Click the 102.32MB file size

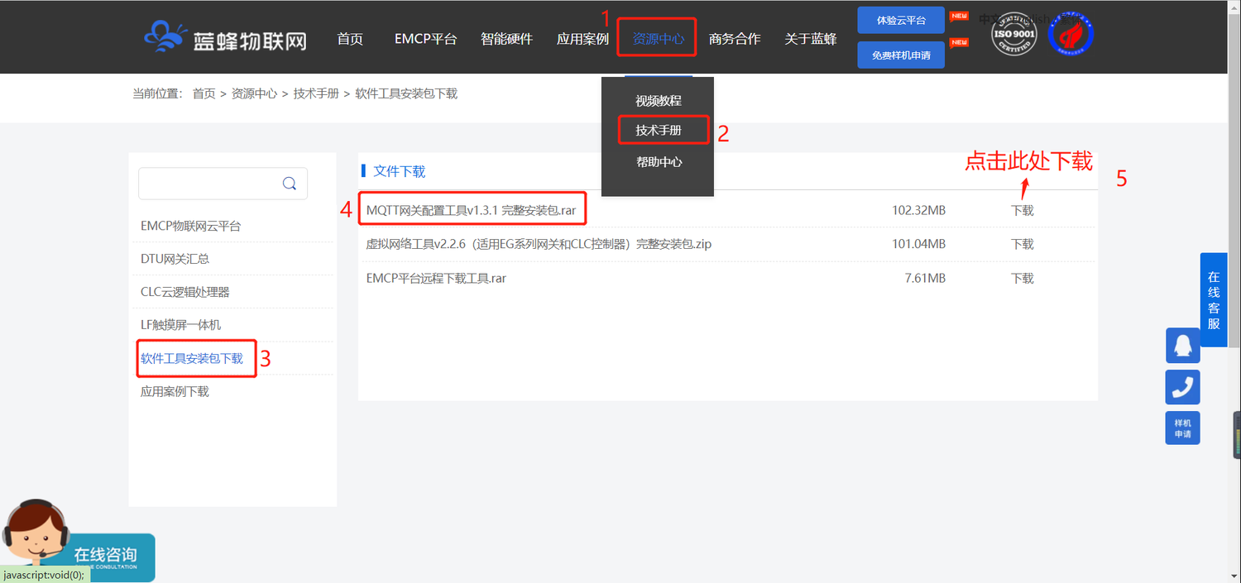pos(918,210)
